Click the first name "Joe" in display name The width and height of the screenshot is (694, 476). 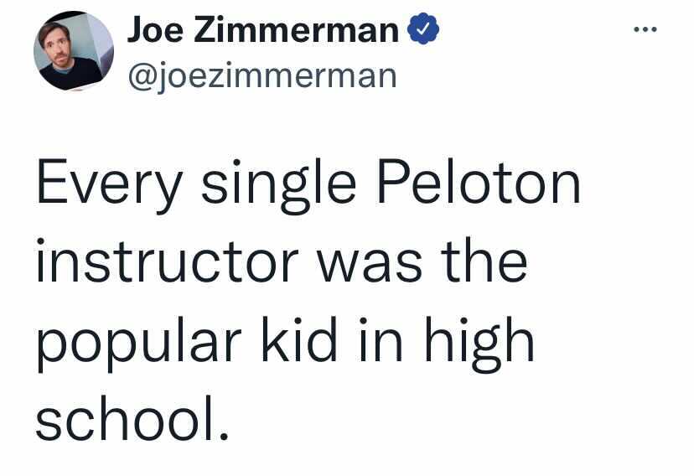point(155,29)
